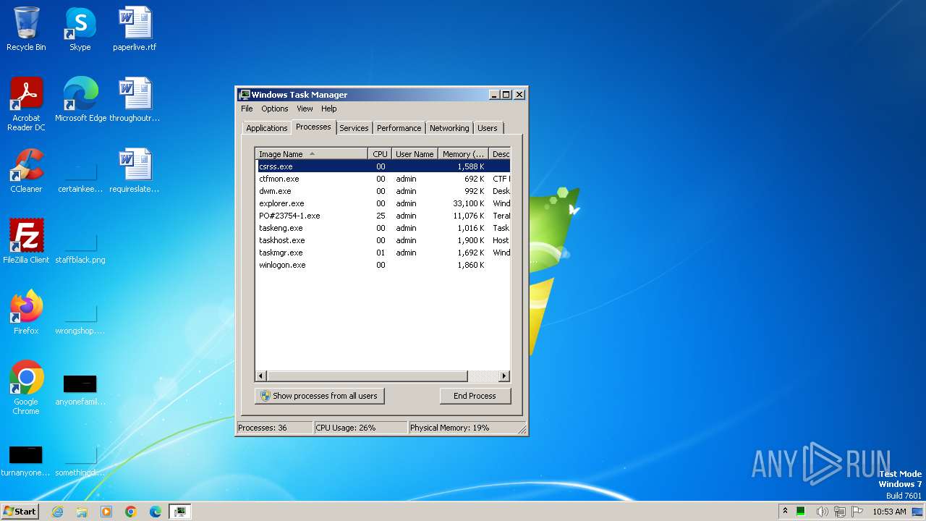Select the taskeng.exe process row
926x521 pixels.
383,228
